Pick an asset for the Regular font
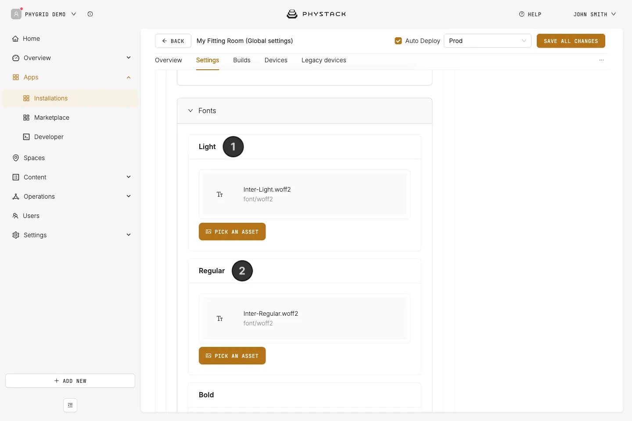 tap(232, 356)
